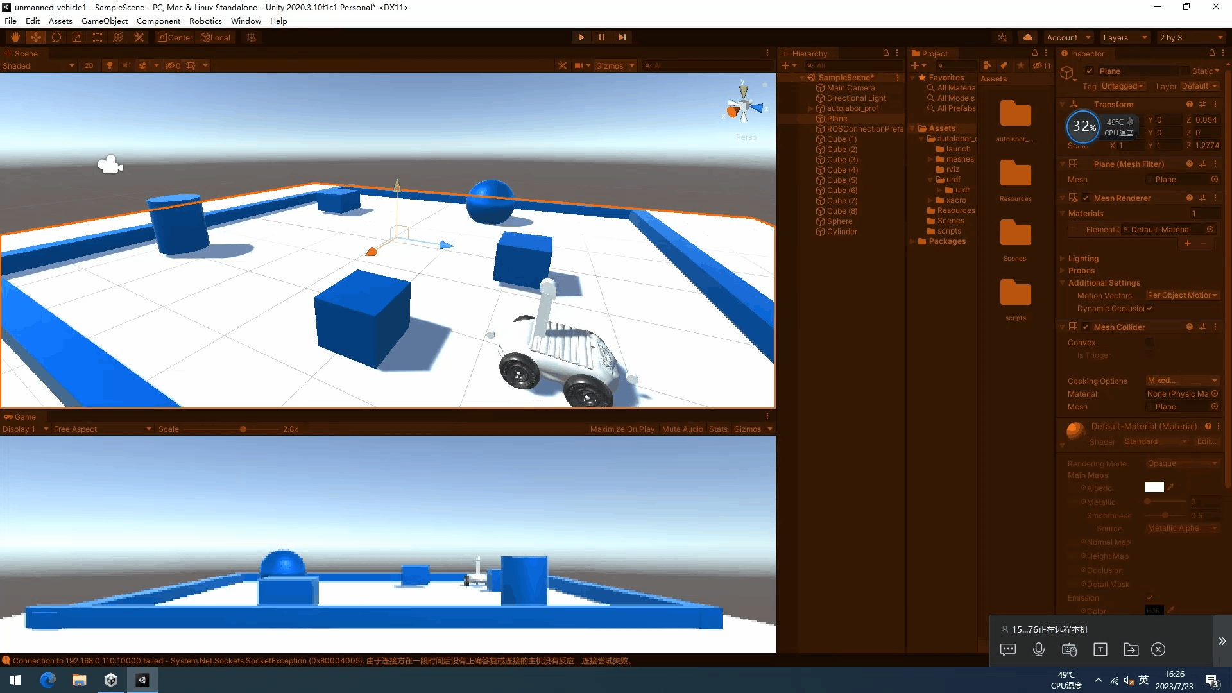Lock the Inspector panel
This screenshot has width=1232, height=693.
[1211, 53]
